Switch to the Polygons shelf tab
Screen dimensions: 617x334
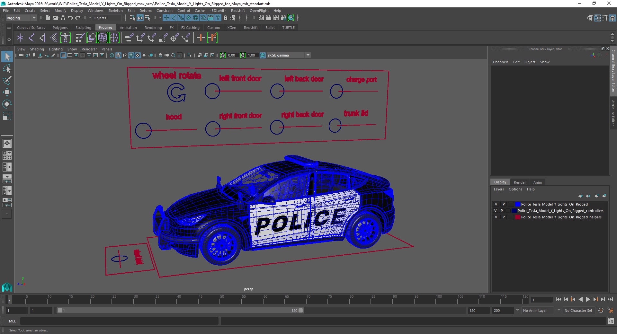tap(60, 28)
